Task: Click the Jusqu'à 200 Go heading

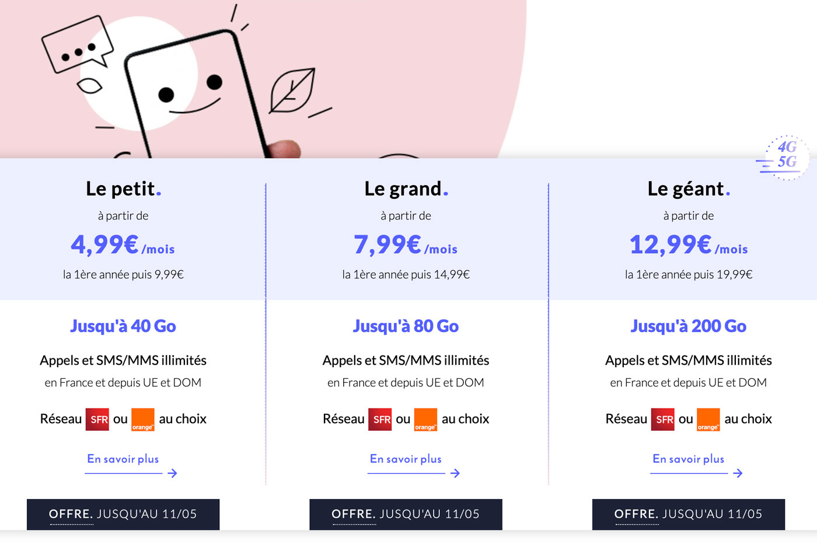Action: point(689,326)
